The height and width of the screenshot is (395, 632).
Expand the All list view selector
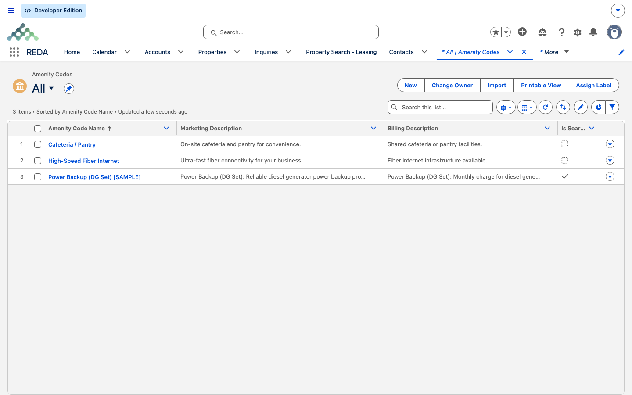(x=51, y=88)
